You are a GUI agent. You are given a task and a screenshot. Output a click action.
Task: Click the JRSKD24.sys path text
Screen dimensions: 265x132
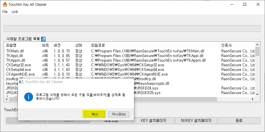pyautogui.click(x=146, y=88)
